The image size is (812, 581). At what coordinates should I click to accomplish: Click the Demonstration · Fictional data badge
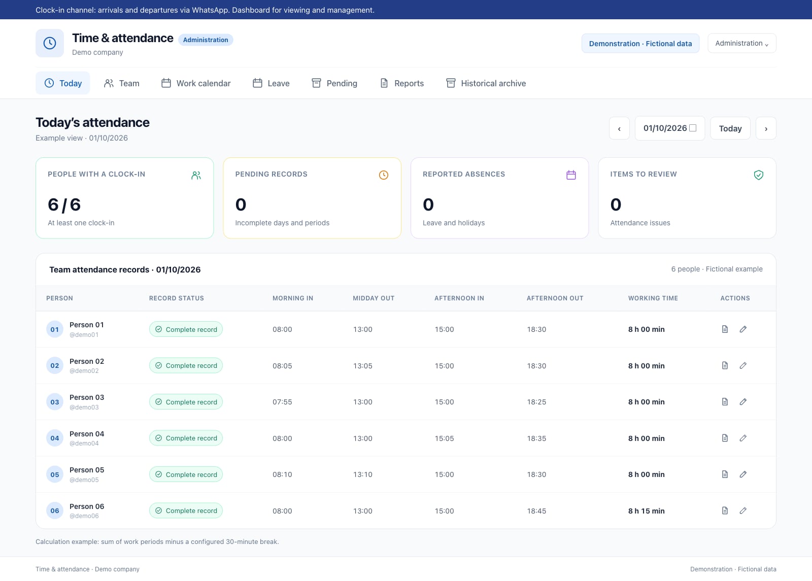pyautogui.click(x=640, y=43)
